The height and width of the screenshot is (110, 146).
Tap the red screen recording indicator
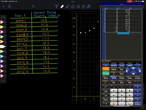pyautogui.click(x=130, y=2)
